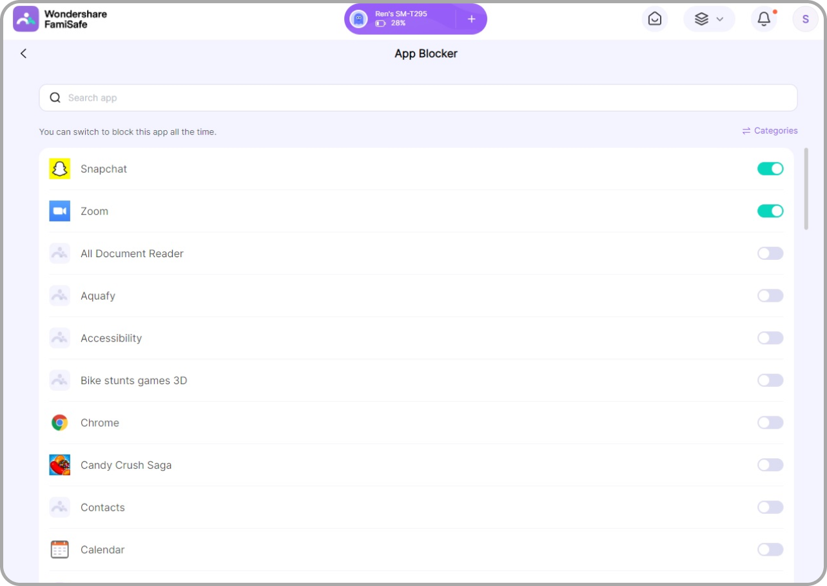The image size is (827, 586).
Task: Click the Calendar app name
Action: coord(102,550)
